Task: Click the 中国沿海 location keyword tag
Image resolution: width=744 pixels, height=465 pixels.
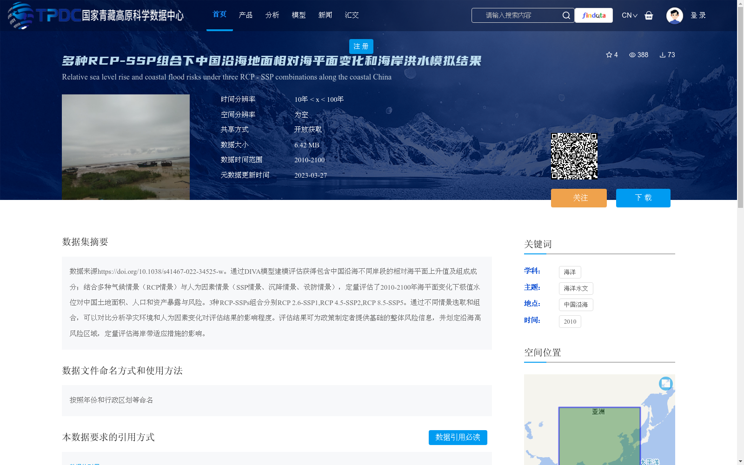Action: point(576,305)
